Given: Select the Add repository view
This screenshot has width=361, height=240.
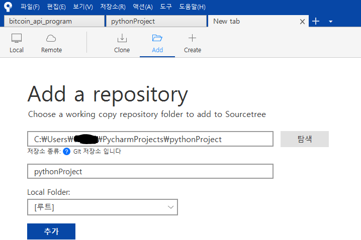Looking at the screenshot, I should (157, 43).
